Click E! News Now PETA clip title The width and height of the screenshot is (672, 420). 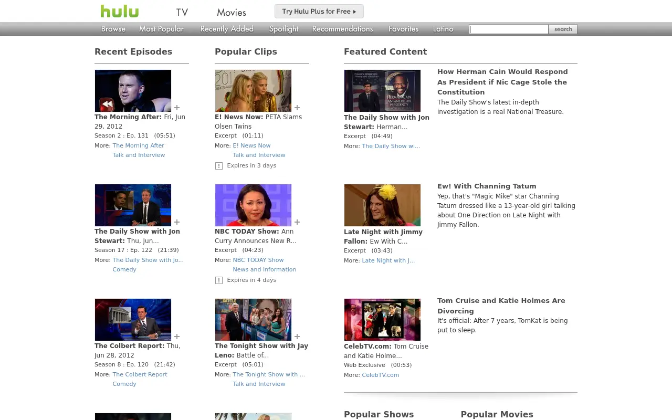pos(258,122)
